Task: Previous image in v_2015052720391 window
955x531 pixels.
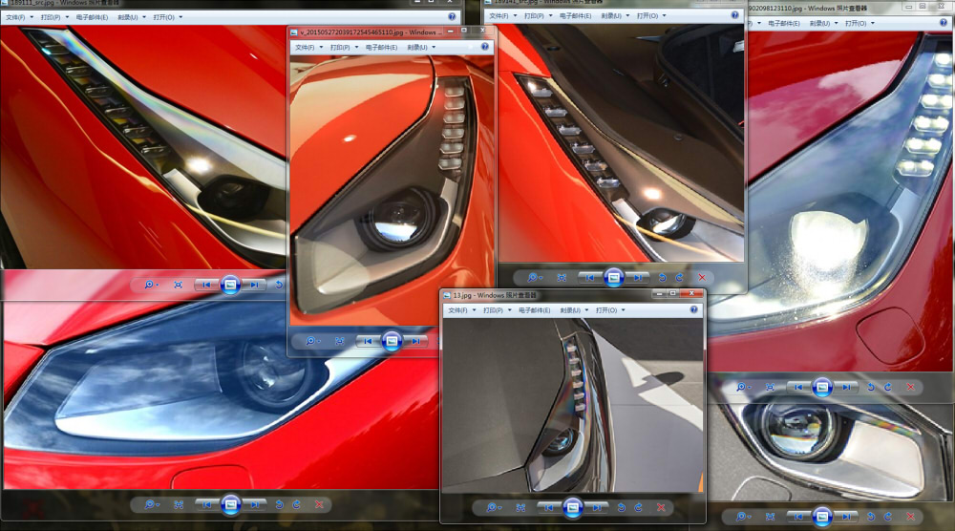Action: (368, 341)
